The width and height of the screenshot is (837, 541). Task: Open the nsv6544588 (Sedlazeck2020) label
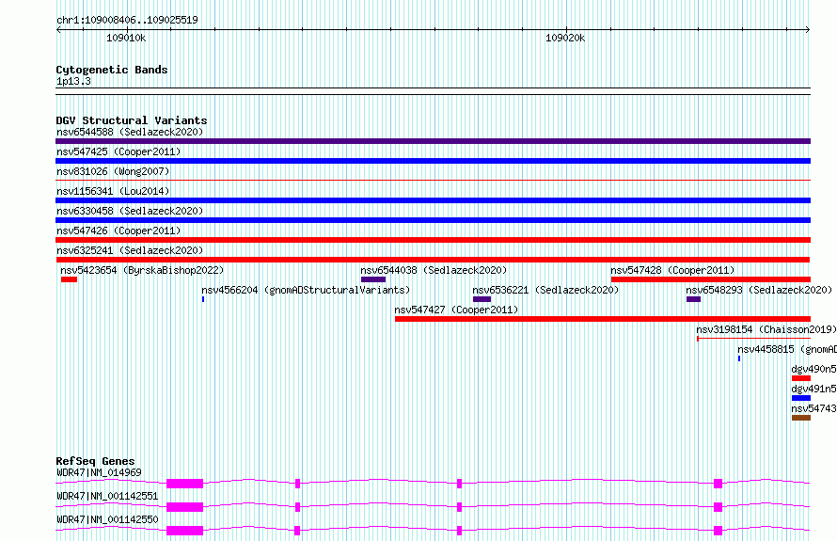[130, 132]
